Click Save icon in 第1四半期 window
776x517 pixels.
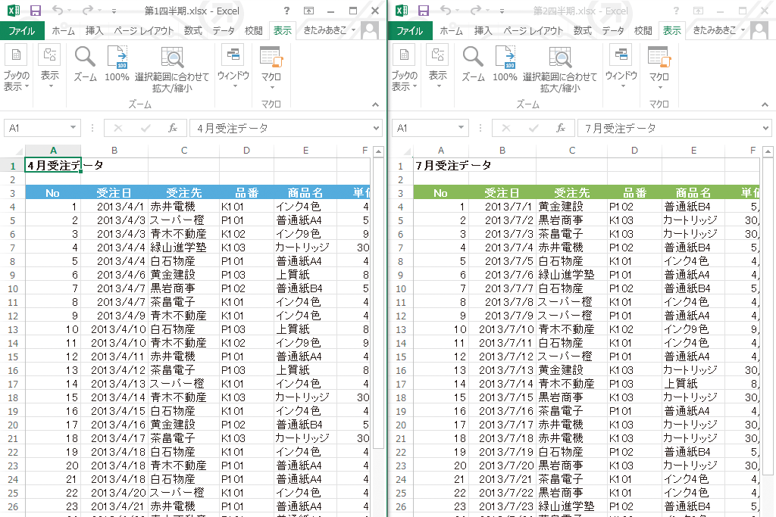pyautogui.click(x=35, y=11)
